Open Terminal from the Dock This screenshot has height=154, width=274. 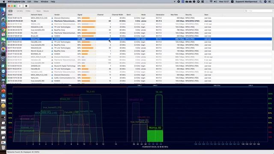[x=3, y=54]
